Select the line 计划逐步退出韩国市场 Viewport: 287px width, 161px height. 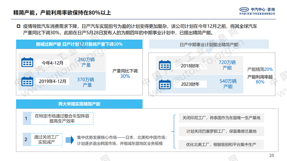120,143
